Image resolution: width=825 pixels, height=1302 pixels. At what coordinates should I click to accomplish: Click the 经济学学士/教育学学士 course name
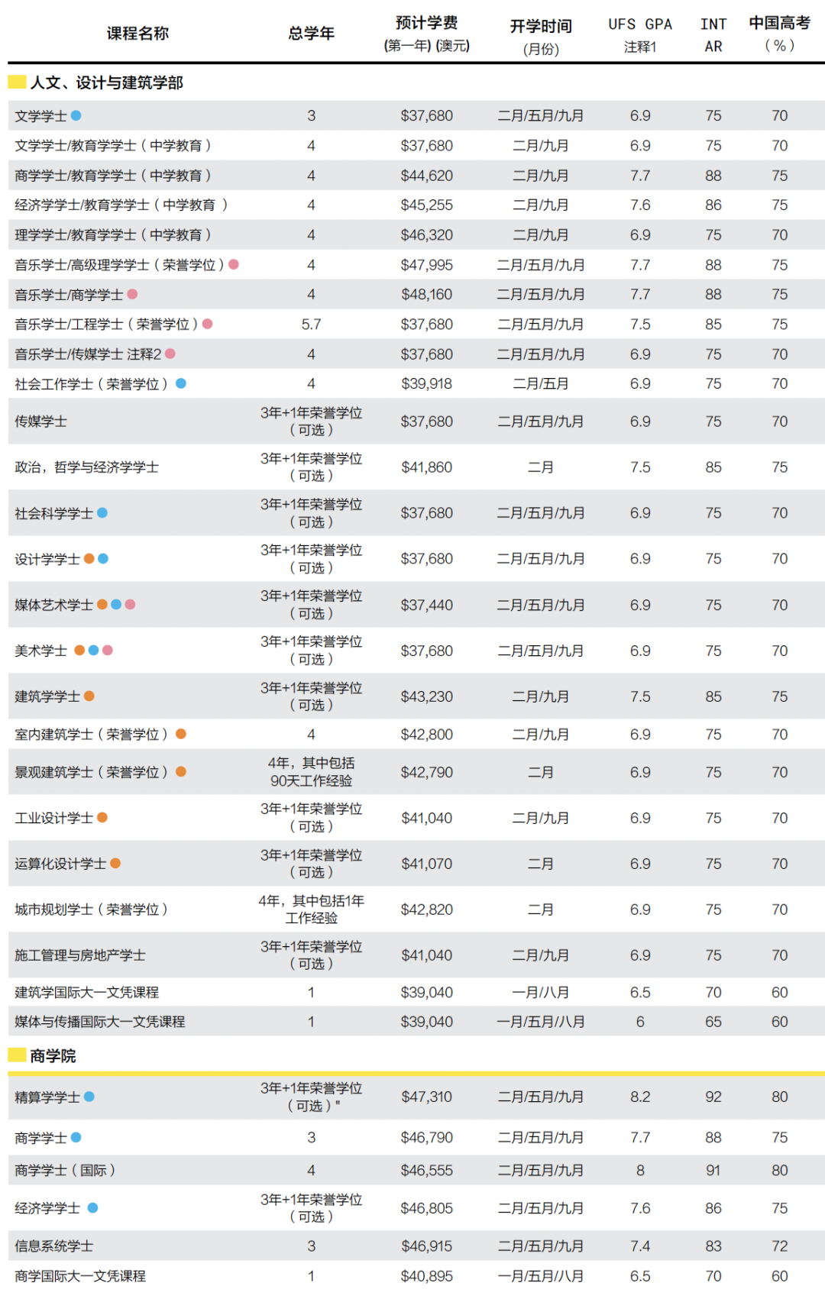coord(121,205)
